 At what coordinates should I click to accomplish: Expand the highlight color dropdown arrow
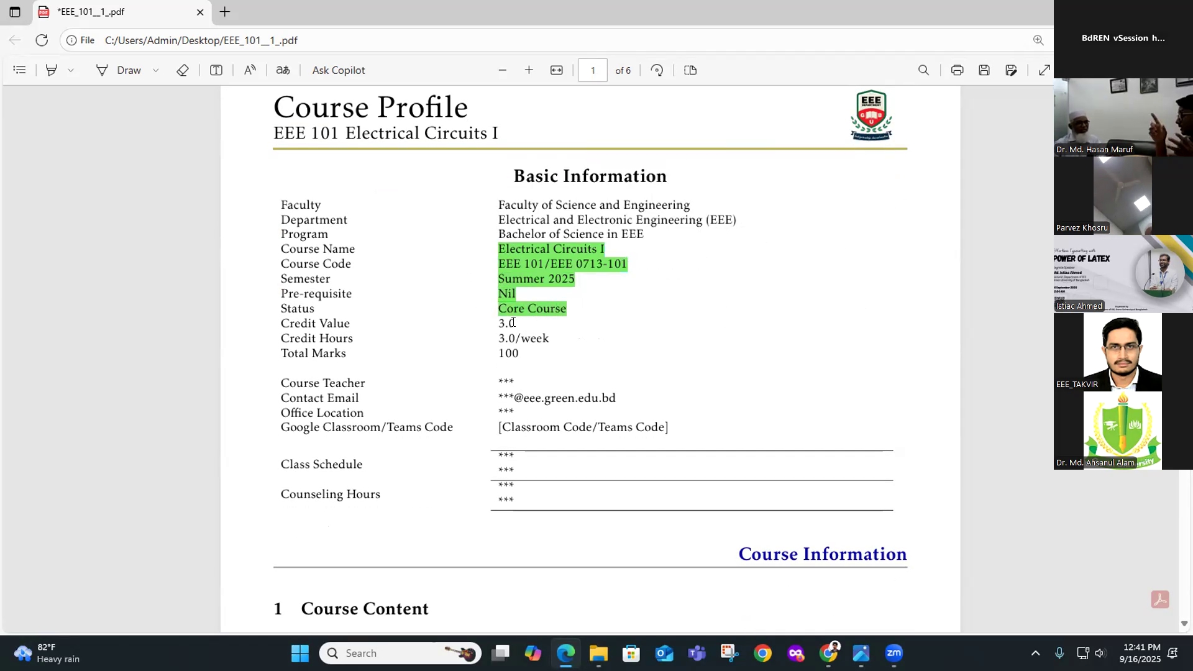[71, 70]
